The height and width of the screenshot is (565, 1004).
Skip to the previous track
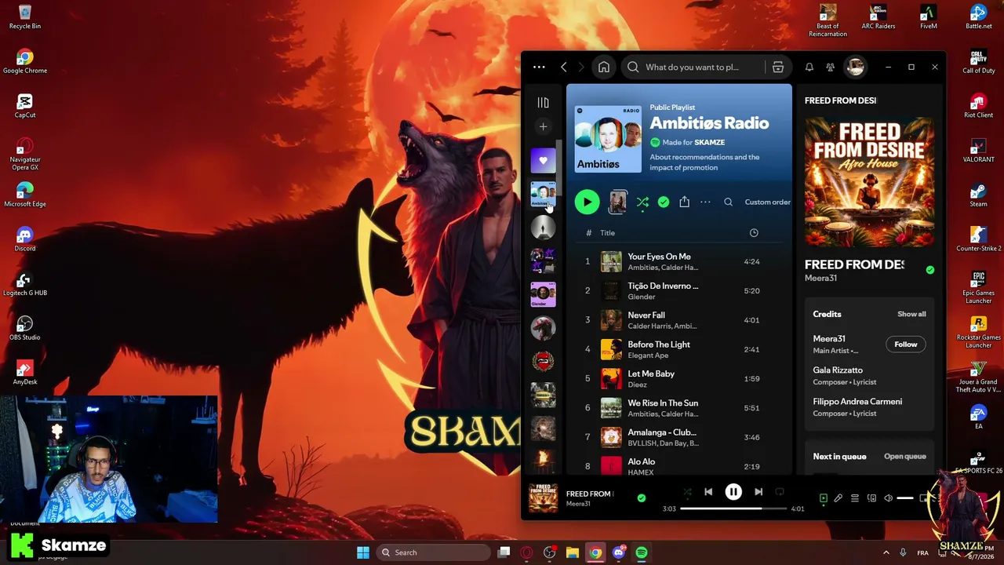[708, 492]
